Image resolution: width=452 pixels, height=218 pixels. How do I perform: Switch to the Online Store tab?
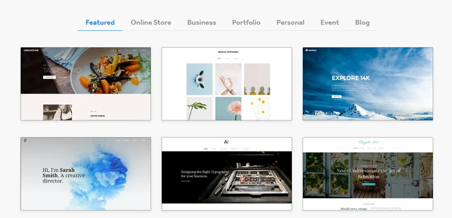(151, 22)
